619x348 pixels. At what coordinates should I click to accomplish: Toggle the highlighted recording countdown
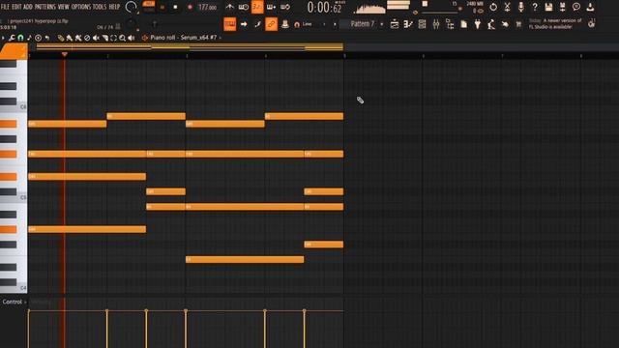click(257, 7)
